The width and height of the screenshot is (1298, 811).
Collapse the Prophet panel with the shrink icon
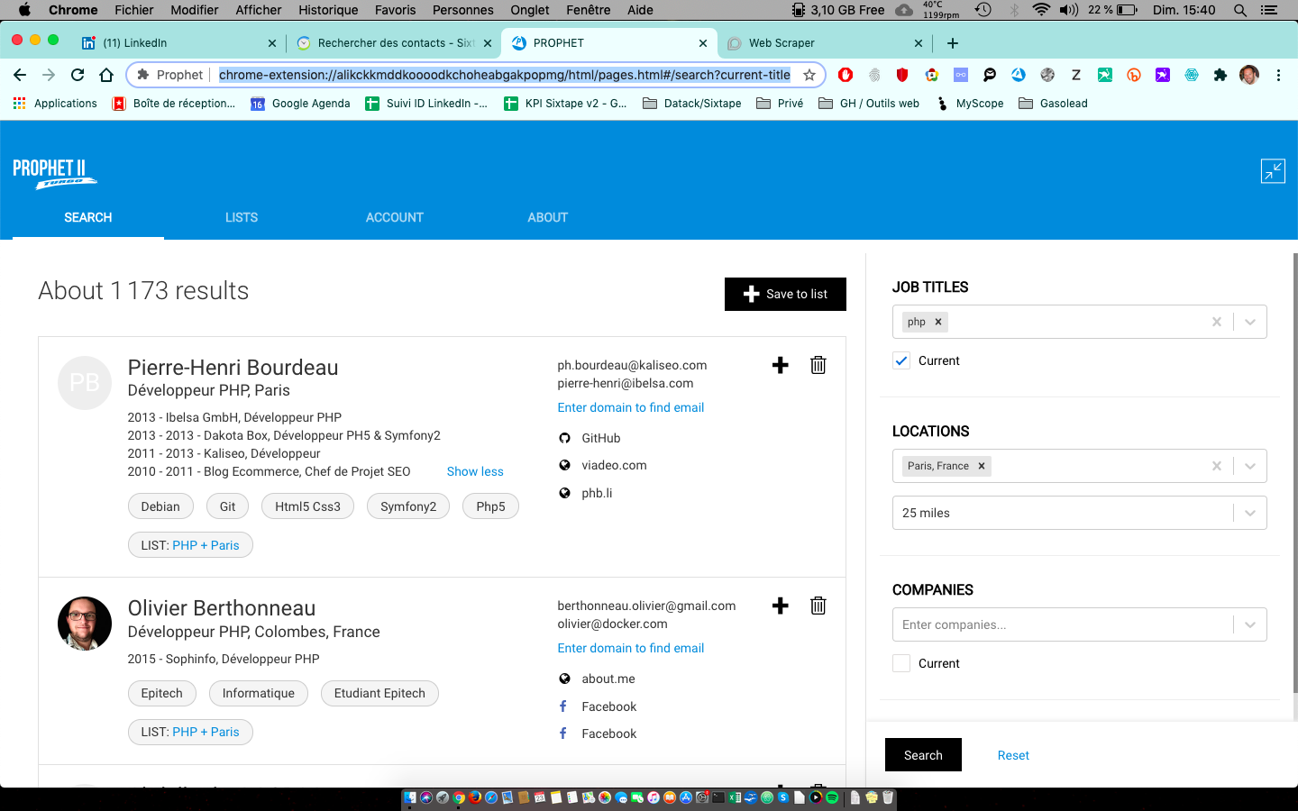(x=1272, y=171)
